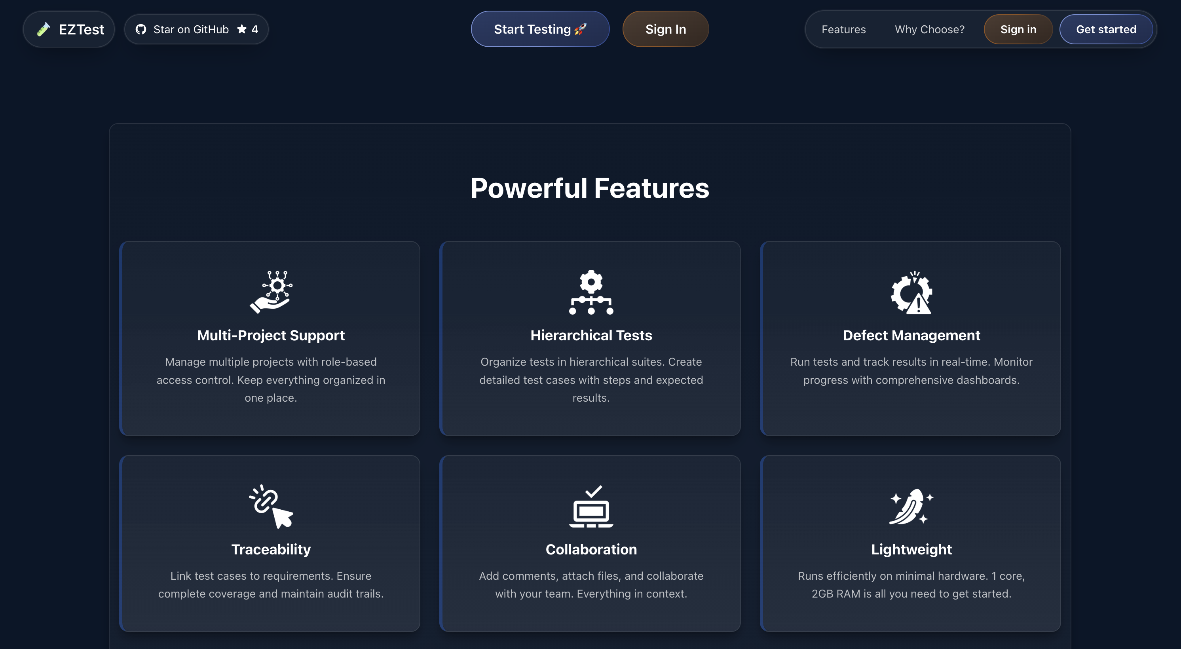Image resolution: width=1181 pixels, height=649 pixels.
Task: Click the EZTest test tube logo icon
Action: point(44,29)
